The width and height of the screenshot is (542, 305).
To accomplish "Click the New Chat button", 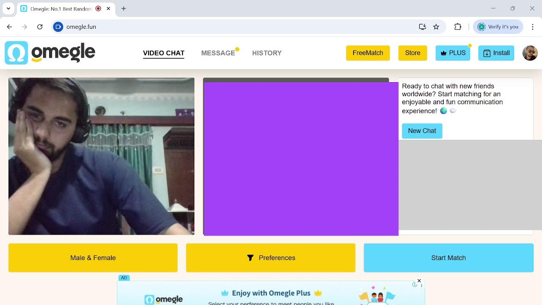I will [422, 131].
